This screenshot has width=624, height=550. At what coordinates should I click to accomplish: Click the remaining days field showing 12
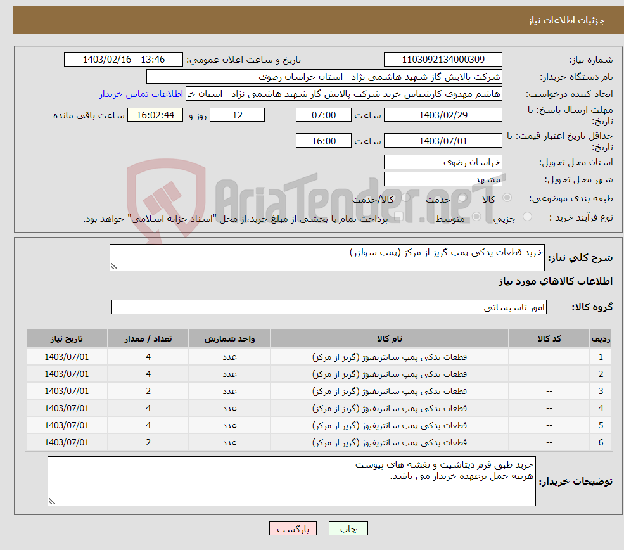[237, 115]
